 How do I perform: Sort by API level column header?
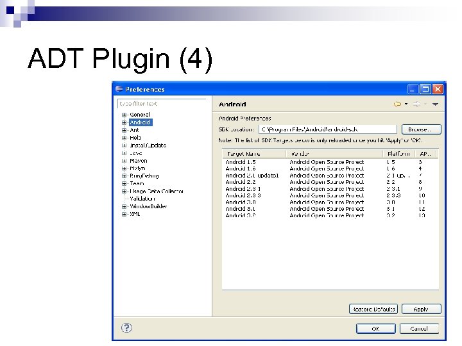point(425,154)
